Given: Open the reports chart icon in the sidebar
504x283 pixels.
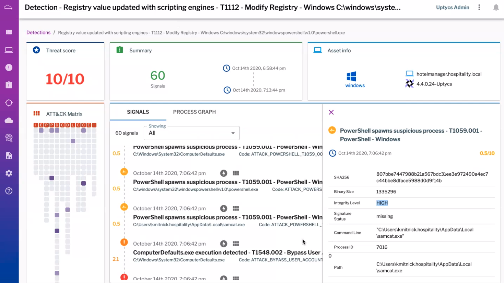Looking at the screenshot, I should coord(9,156).
